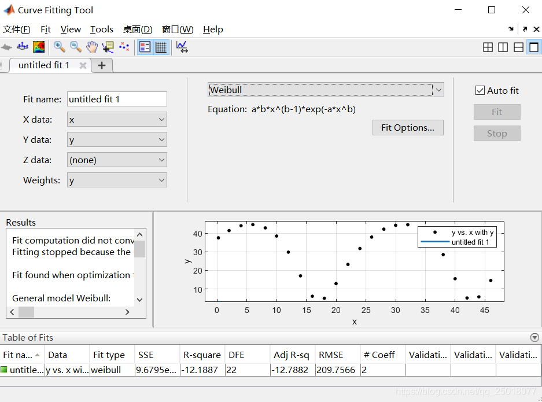Switch to the four-pane document layout
Viewport: 542px width, 402px height.
pyautogui.click(x=488, y=47)
